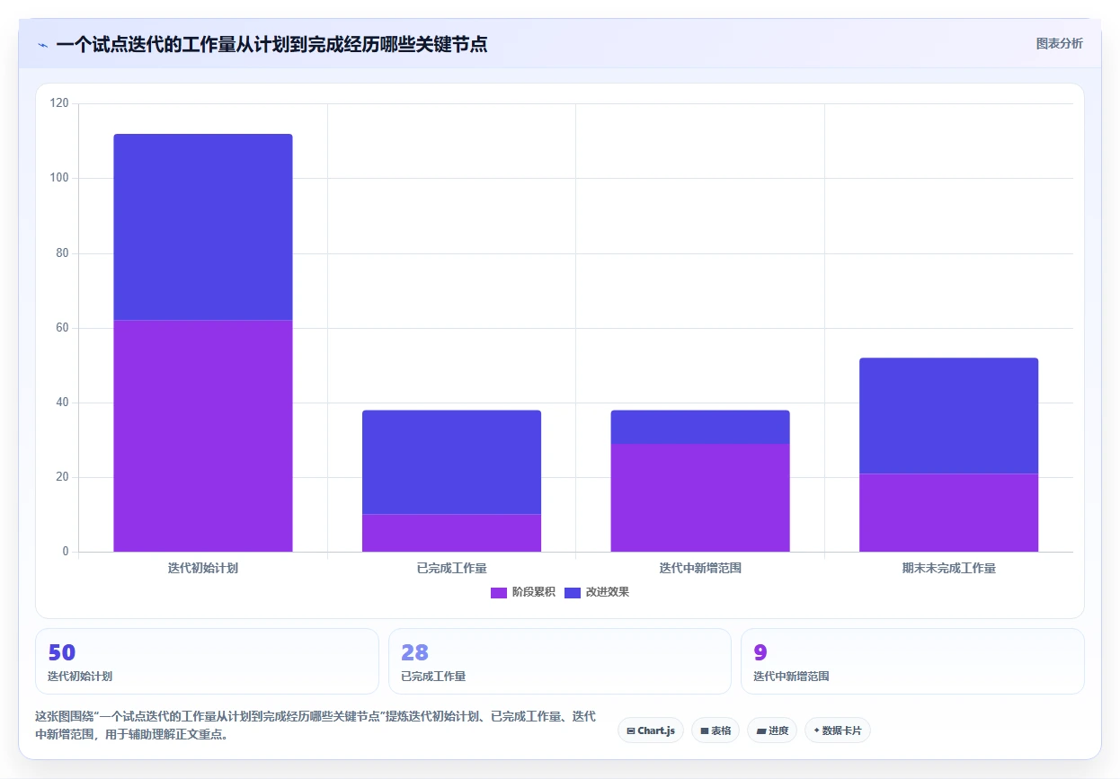The height and width of the screenshot is (779, 1120).
Task: Click the lightning icon beside the title
Action: (43, 45)
